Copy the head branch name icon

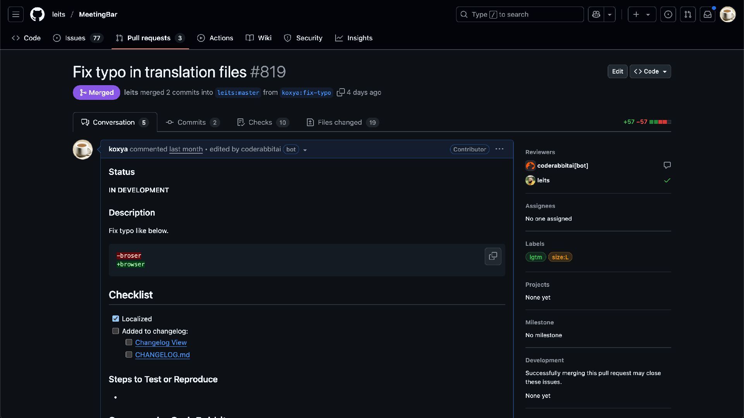(x=341, y=93)
